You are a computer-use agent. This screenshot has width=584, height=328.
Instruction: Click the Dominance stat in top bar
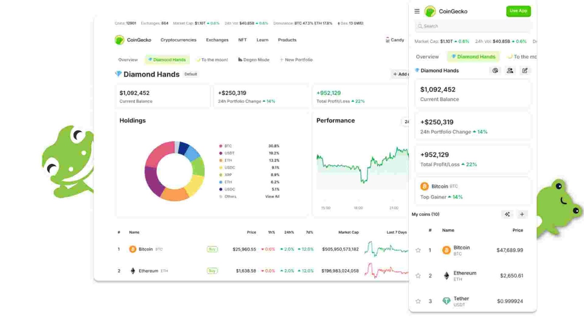coord(303,23)
